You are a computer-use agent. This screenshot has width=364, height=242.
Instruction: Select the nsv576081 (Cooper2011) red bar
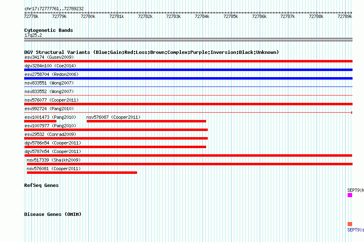point(82,173)
